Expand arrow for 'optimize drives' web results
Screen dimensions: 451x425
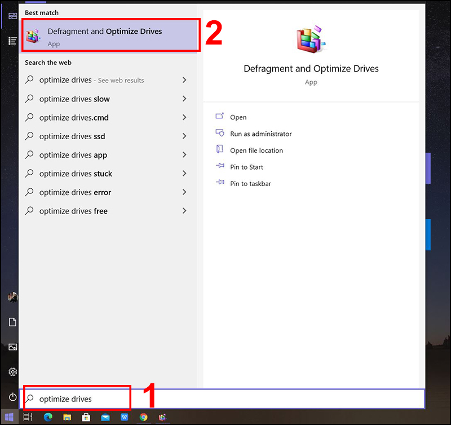coord(184,80)
